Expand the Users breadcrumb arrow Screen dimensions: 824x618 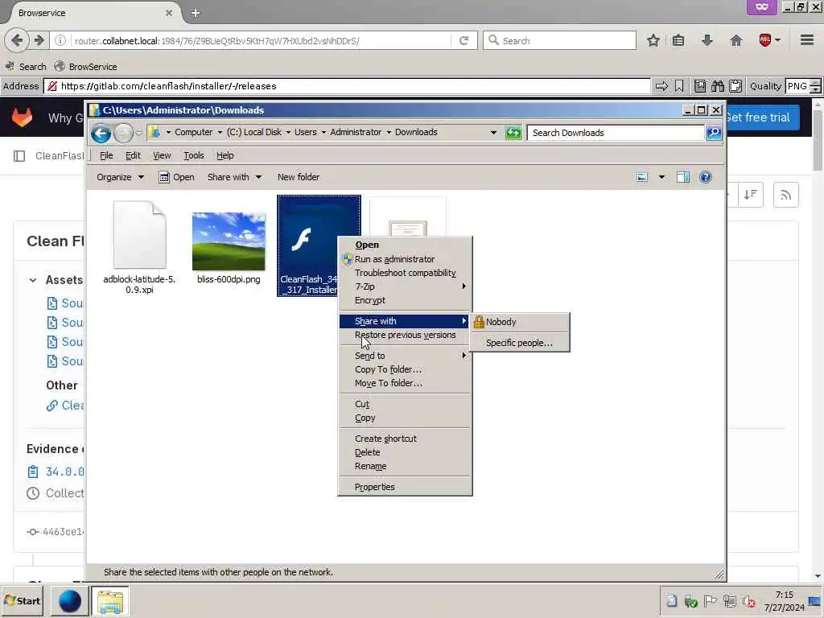click(x=323, y=133)
